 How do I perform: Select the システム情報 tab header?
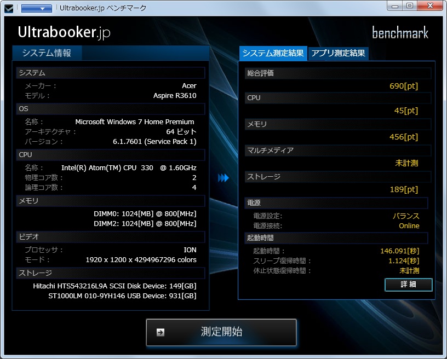pyautogui.click(x=47, y=53)
